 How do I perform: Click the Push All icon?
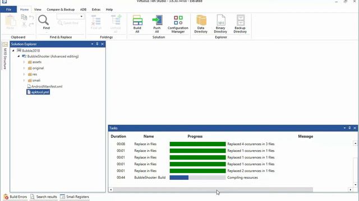point(157,24)
